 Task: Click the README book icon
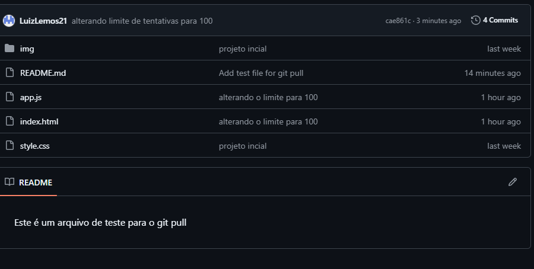pos(9,182)
